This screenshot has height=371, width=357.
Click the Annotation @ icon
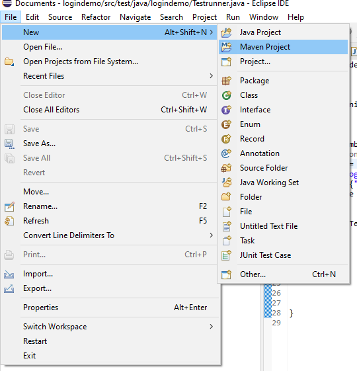226,153
